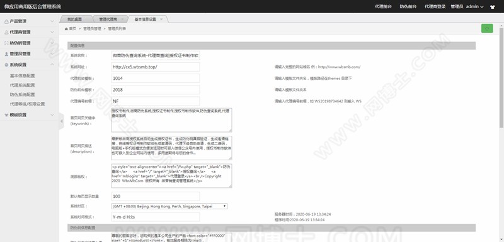Click the 底部版权 HTML textarea
The image size is (504, 242).
[x=171, y=176]
